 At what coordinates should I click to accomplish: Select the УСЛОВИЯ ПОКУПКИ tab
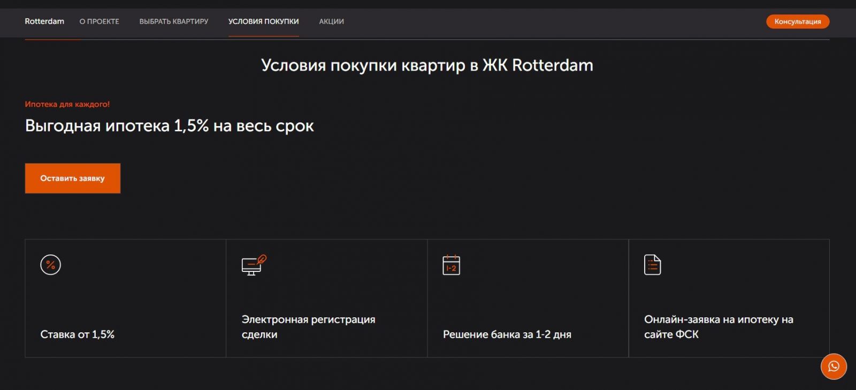click(x=264, y=21)
